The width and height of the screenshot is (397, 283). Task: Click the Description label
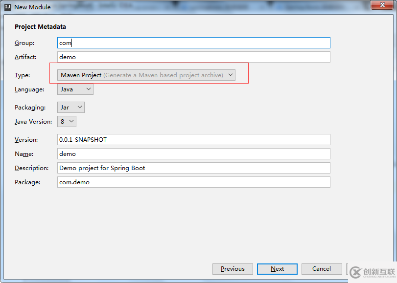coord(32,168)
